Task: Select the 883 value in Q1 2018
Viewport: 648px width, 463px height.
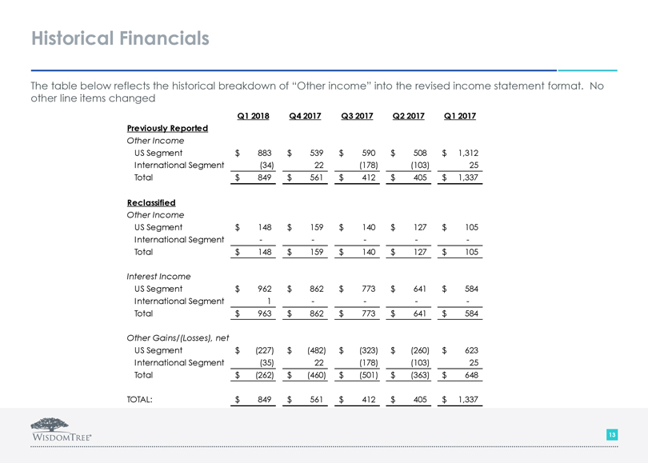Action: [264, 153]
